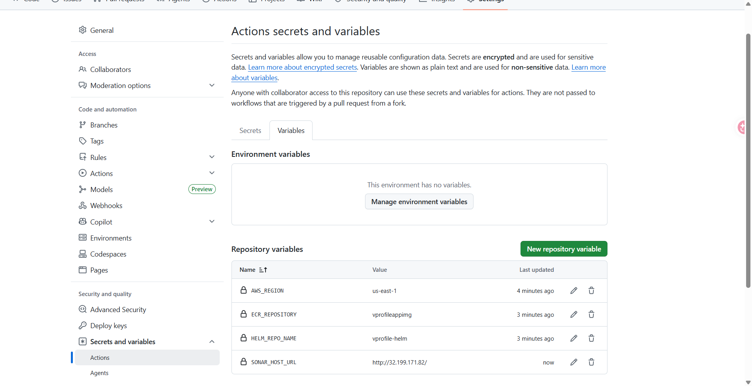Image resolution: width=752 pixels, height=386 pixels.
Task: Click the Branches git-branch icon
Action: pyautogui.click(x=82, y=125)
